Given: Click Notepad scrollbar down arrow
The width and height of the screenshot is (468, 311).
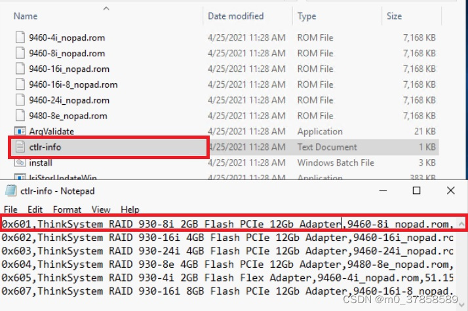Looking at the screenshot, I should click(461, 304).
